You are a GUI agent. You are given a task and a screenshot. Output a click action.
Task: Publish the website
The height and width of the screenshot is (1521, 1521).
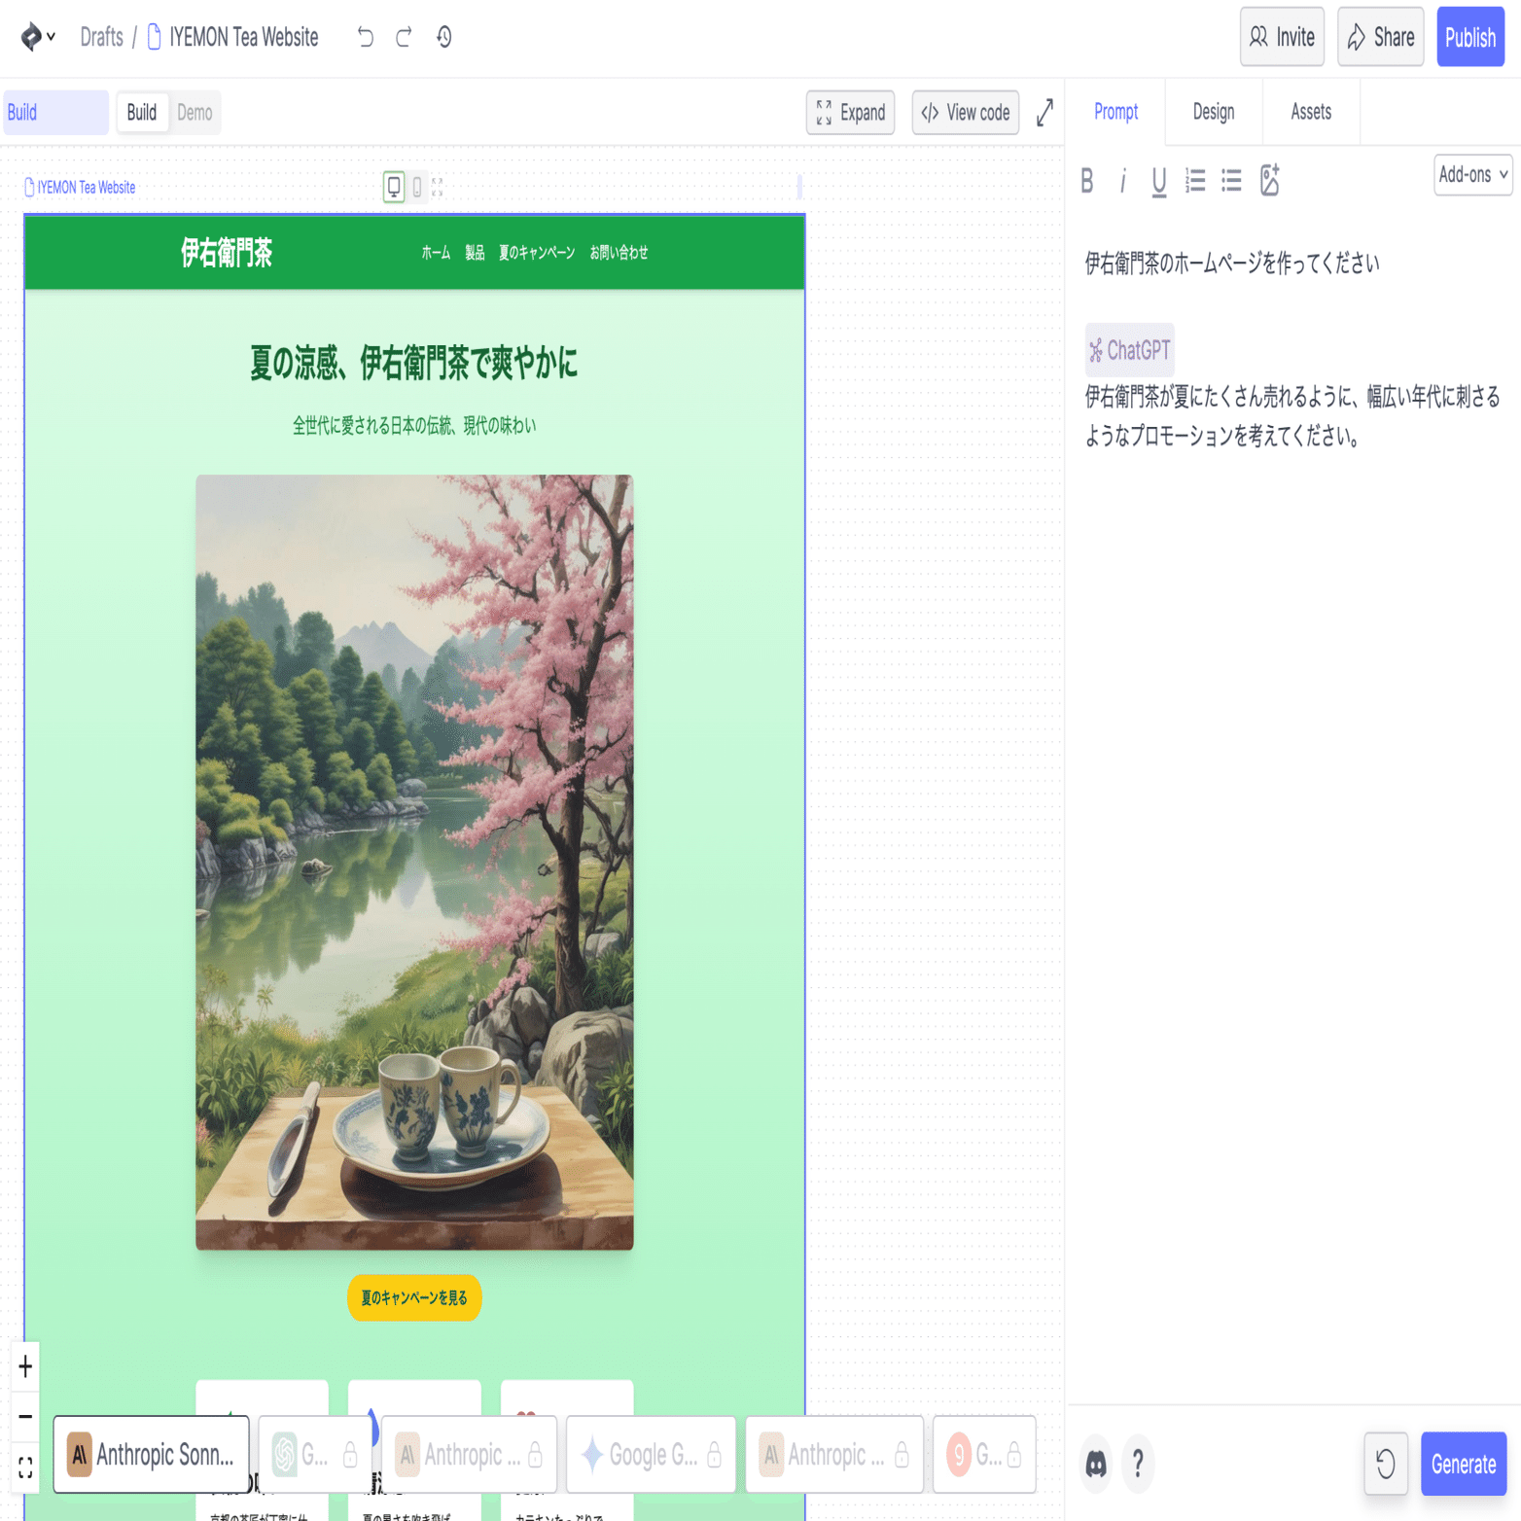tap(1470, 37)
